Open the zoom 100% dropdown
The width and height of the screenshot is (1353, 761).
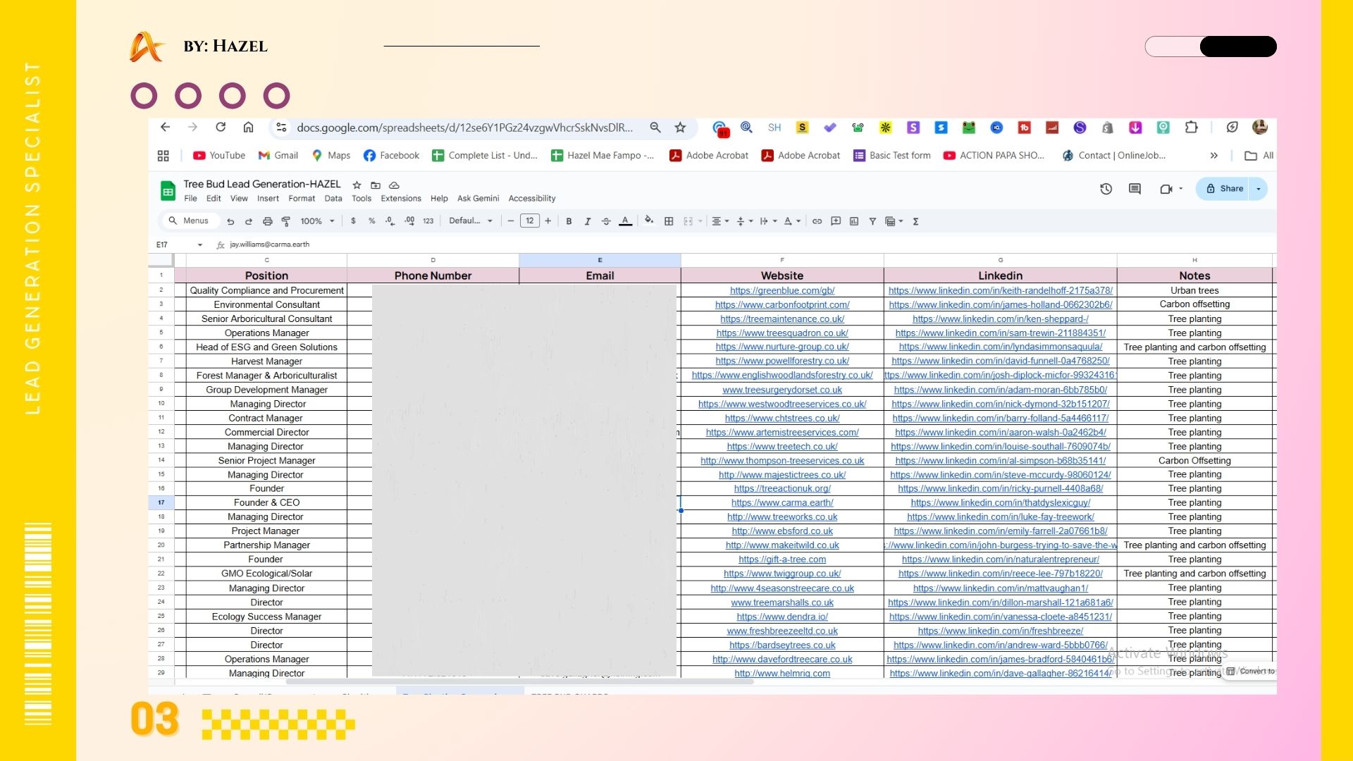317,221
